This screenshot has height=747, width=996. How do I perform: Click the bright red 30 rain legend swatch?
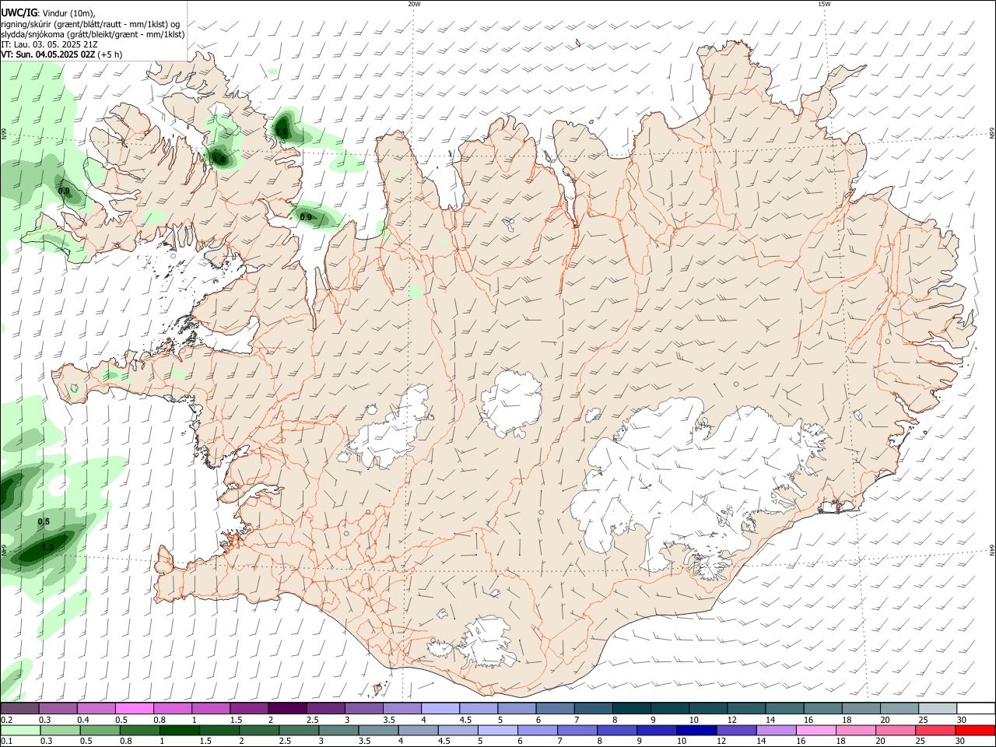pyautogui.click(x=975, y=730)
